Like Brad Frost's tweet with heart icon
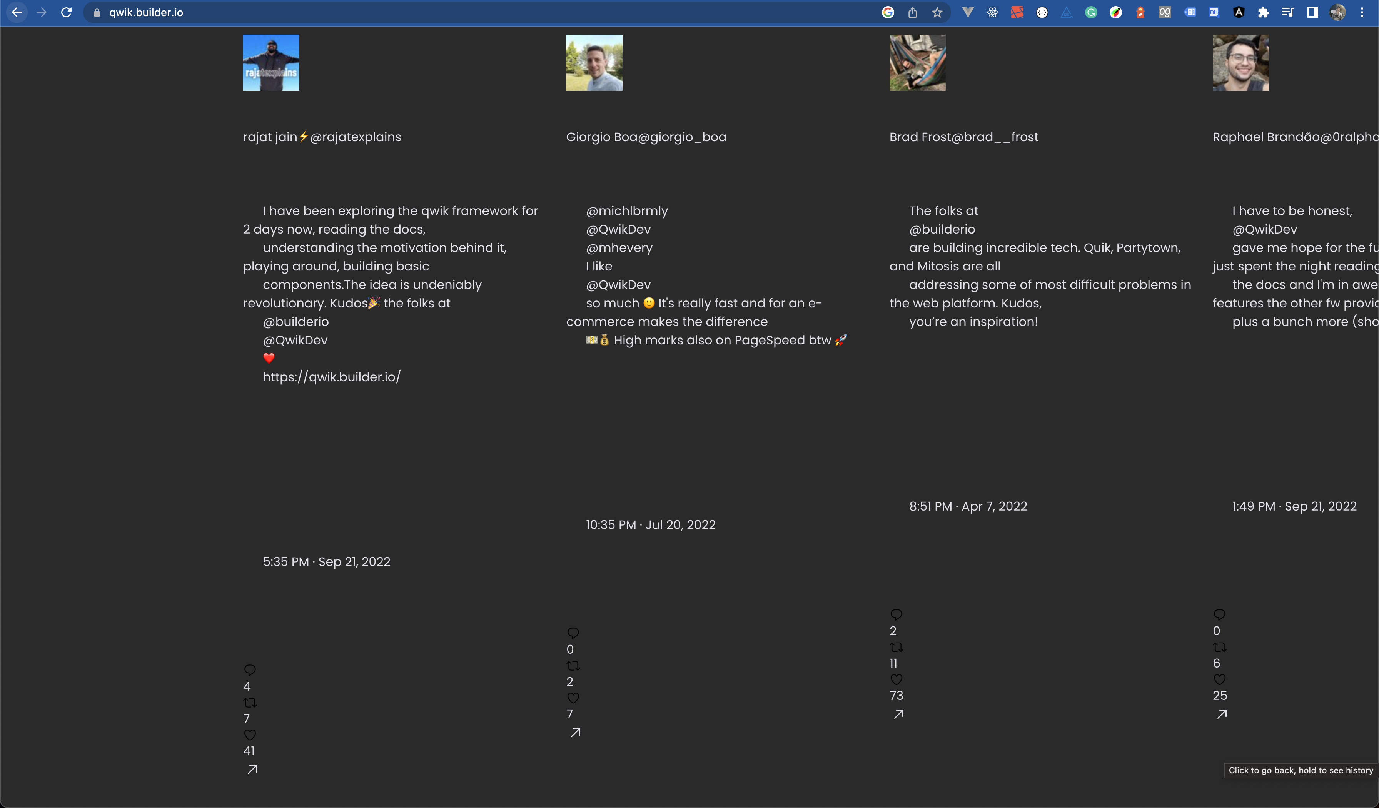 [897, 679]
